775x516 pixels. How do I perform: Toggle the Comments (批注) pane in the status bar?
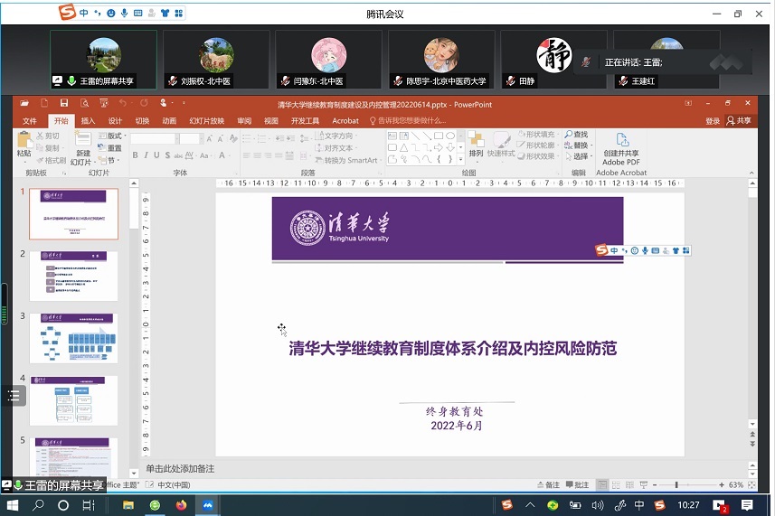576,485
